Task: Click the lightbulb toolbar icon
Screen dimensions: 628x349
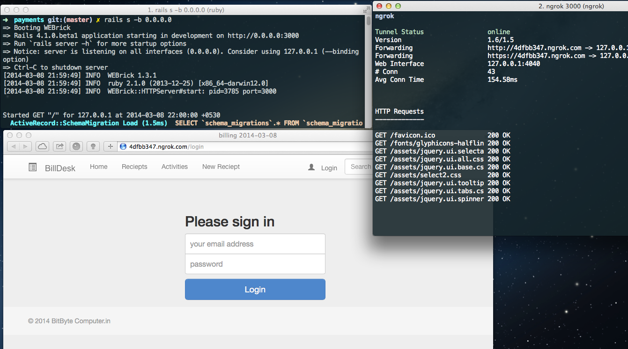Action: tap(93, 146)
